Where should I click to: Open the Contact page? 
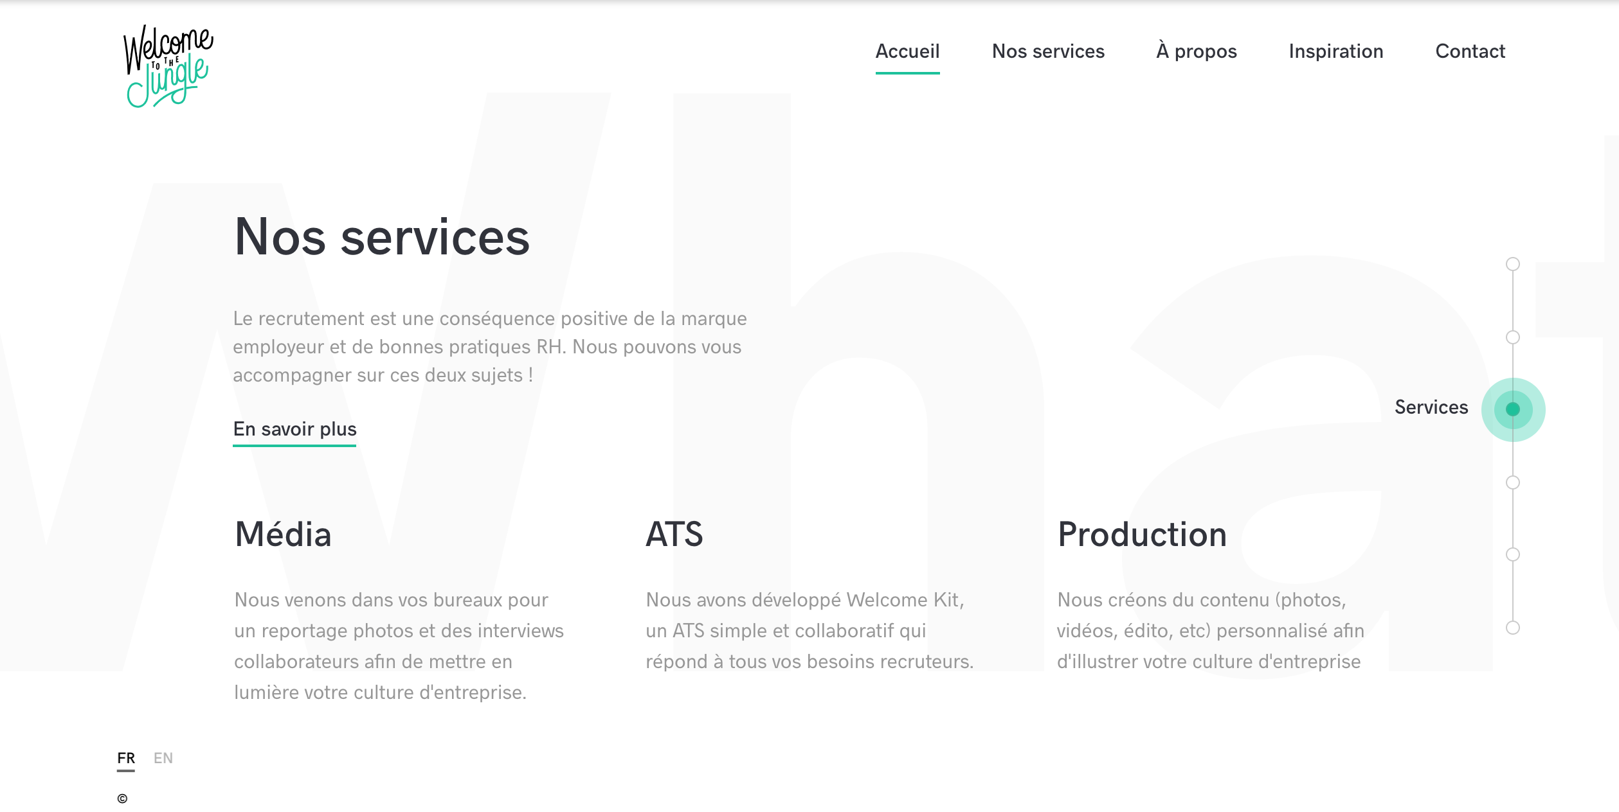pos(1470,51)
